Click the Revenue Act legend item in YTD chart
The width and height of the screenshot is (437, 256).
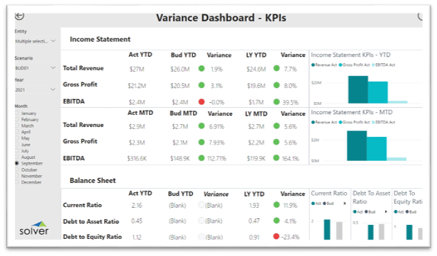coord(324,65)
